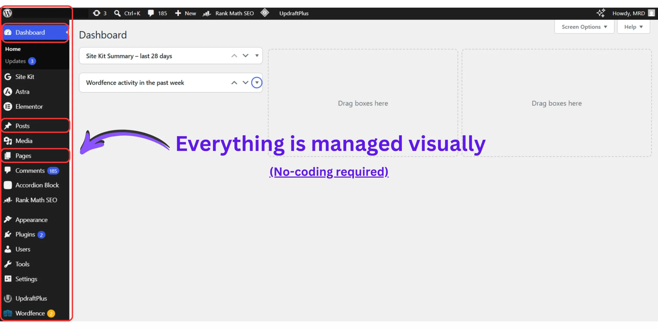Viewport: 658px width, 329px height.
Task: Click the Users person icon
Action: 8,249
